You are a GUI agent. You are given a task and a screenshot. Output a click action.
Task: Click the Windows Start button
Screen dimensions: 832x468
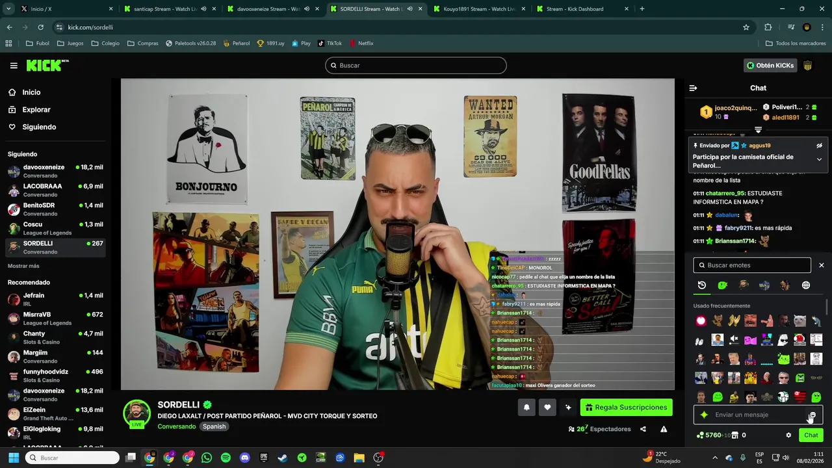click(13, 458)
